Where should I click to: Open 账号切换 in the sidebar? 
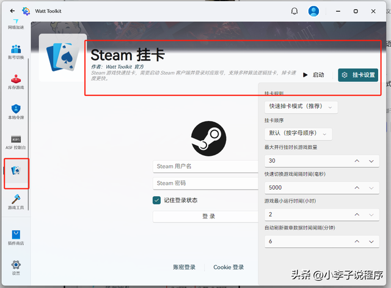coord(16,52)
